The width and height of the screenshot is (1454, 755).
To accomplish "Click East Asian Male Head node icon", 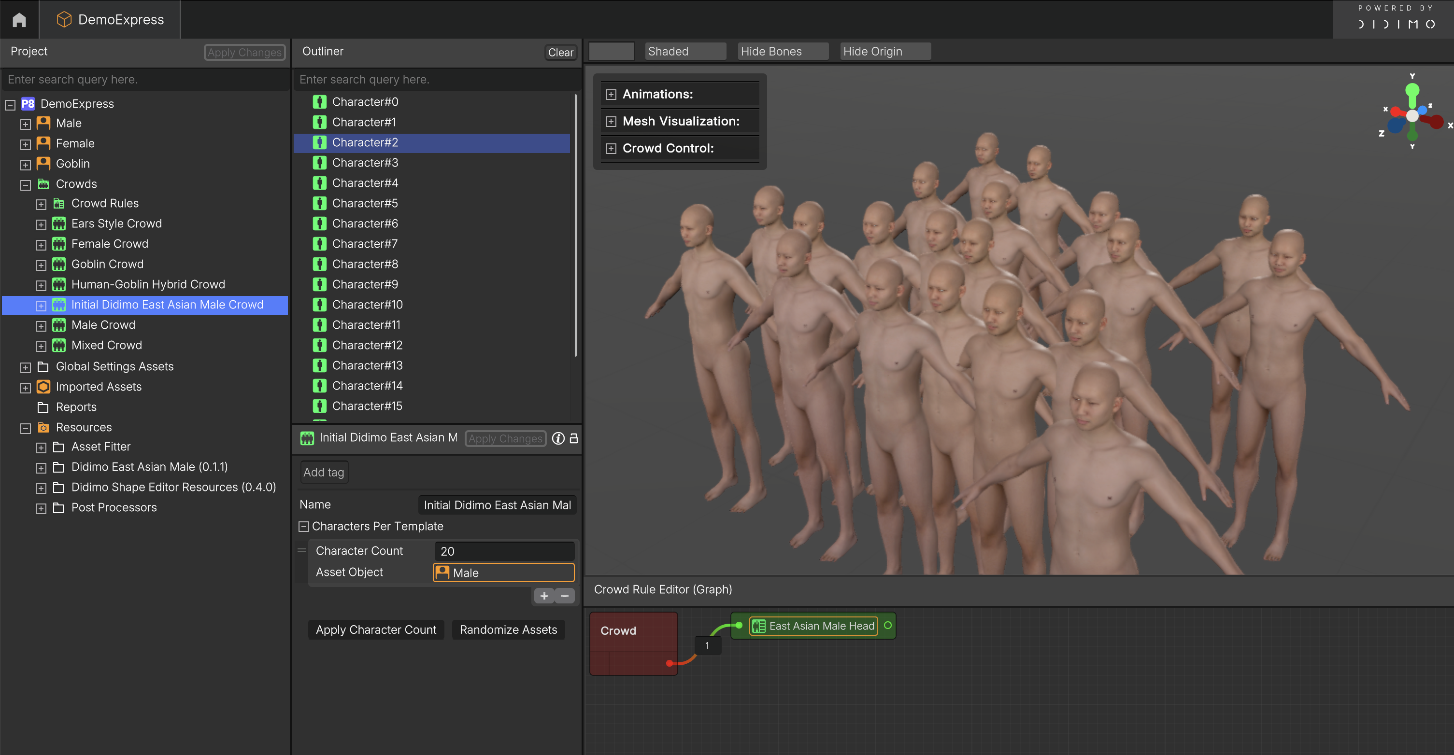I will (758, 626).
